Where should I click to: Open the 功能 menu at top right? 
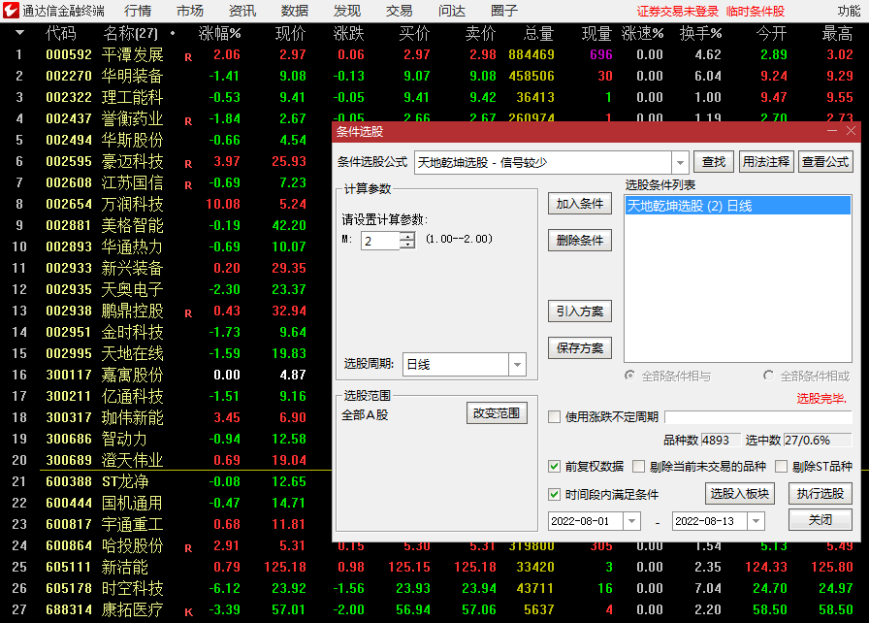click(x=849, y=11)
